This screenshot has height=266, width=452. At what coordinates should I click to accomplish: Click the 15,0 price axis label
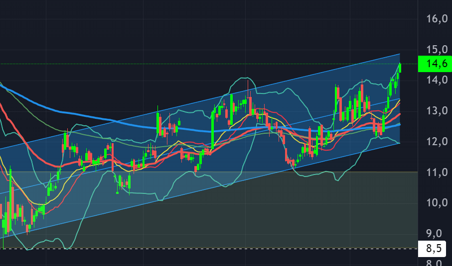tap(437, 49)
